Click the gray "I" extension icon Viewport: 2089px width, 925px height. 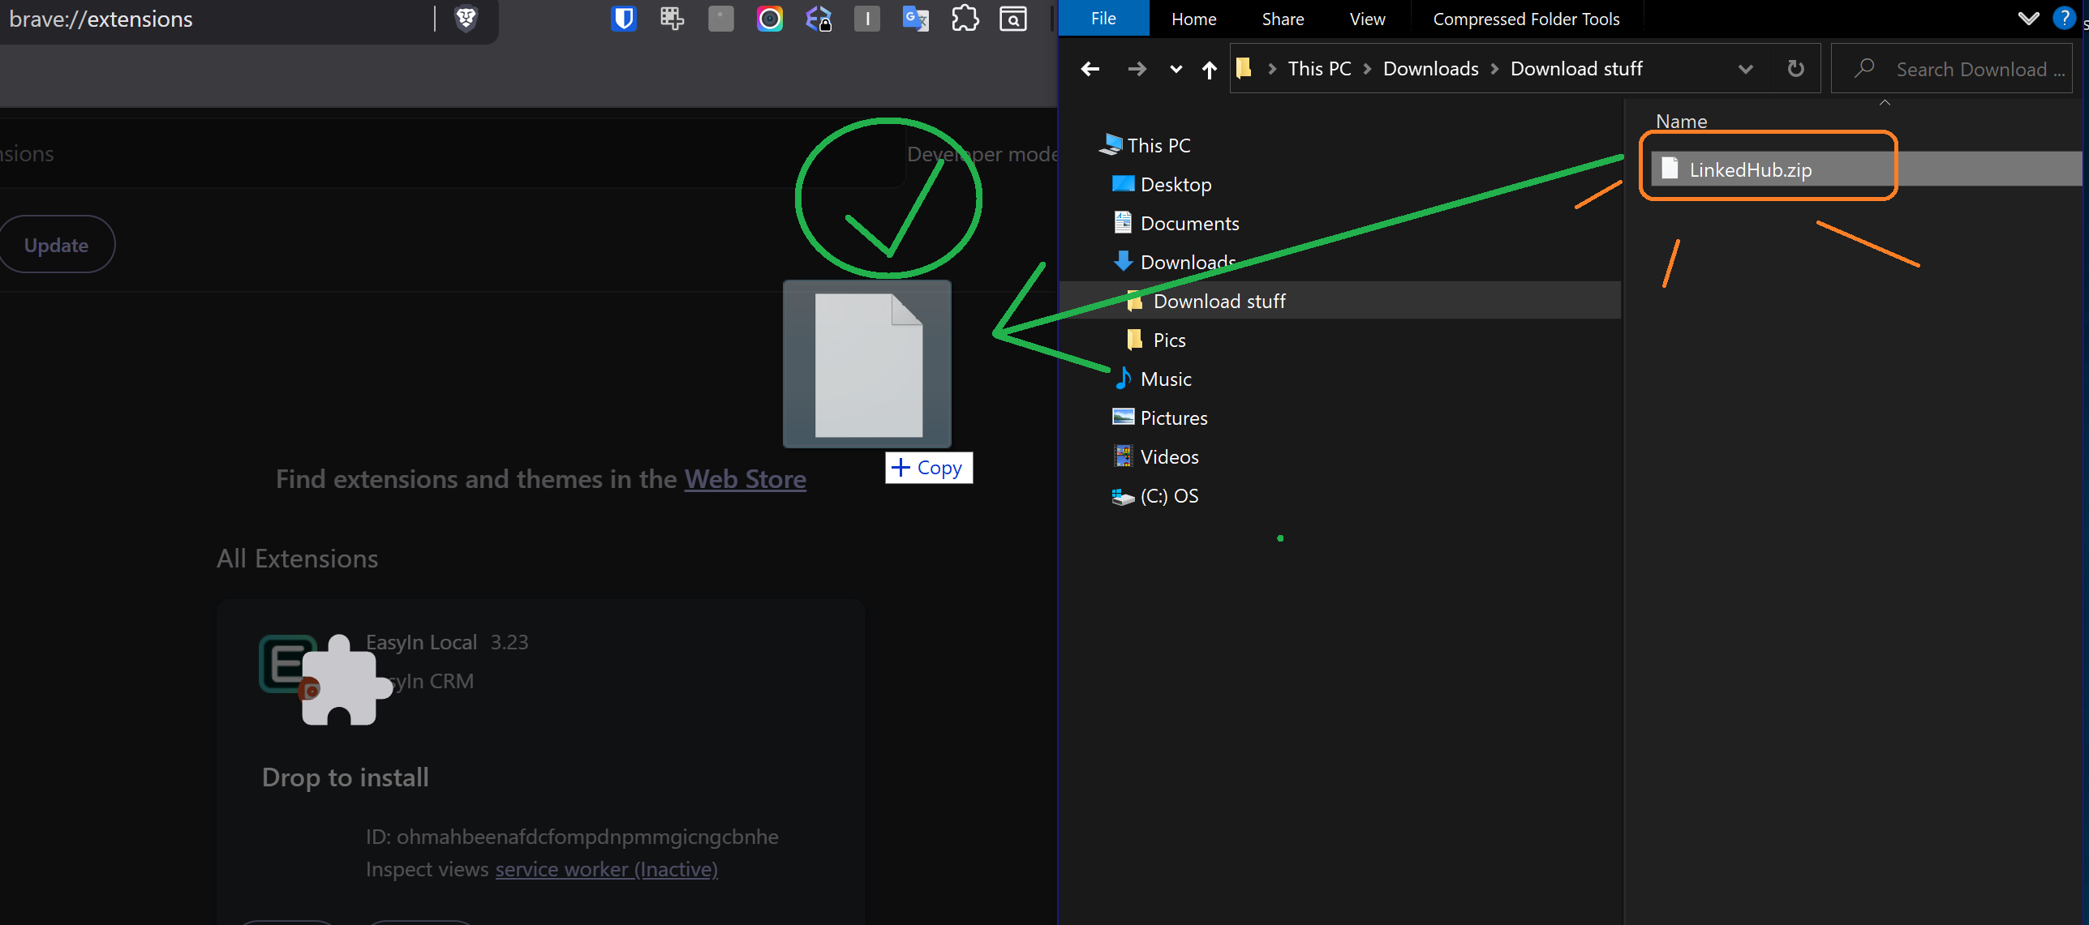[867, 18]
